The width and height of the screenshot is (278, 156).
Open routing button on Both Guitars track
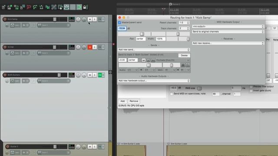(72, 75)
